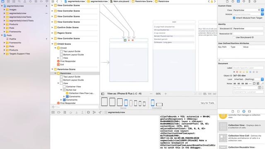Show the Connections inspector tab
The image size is (265, 149).
pos(255,1)
